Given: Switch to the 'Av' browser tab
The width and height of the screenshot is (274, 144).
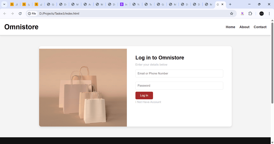Looking at the screenshot, I should click(x=87, y=4).
